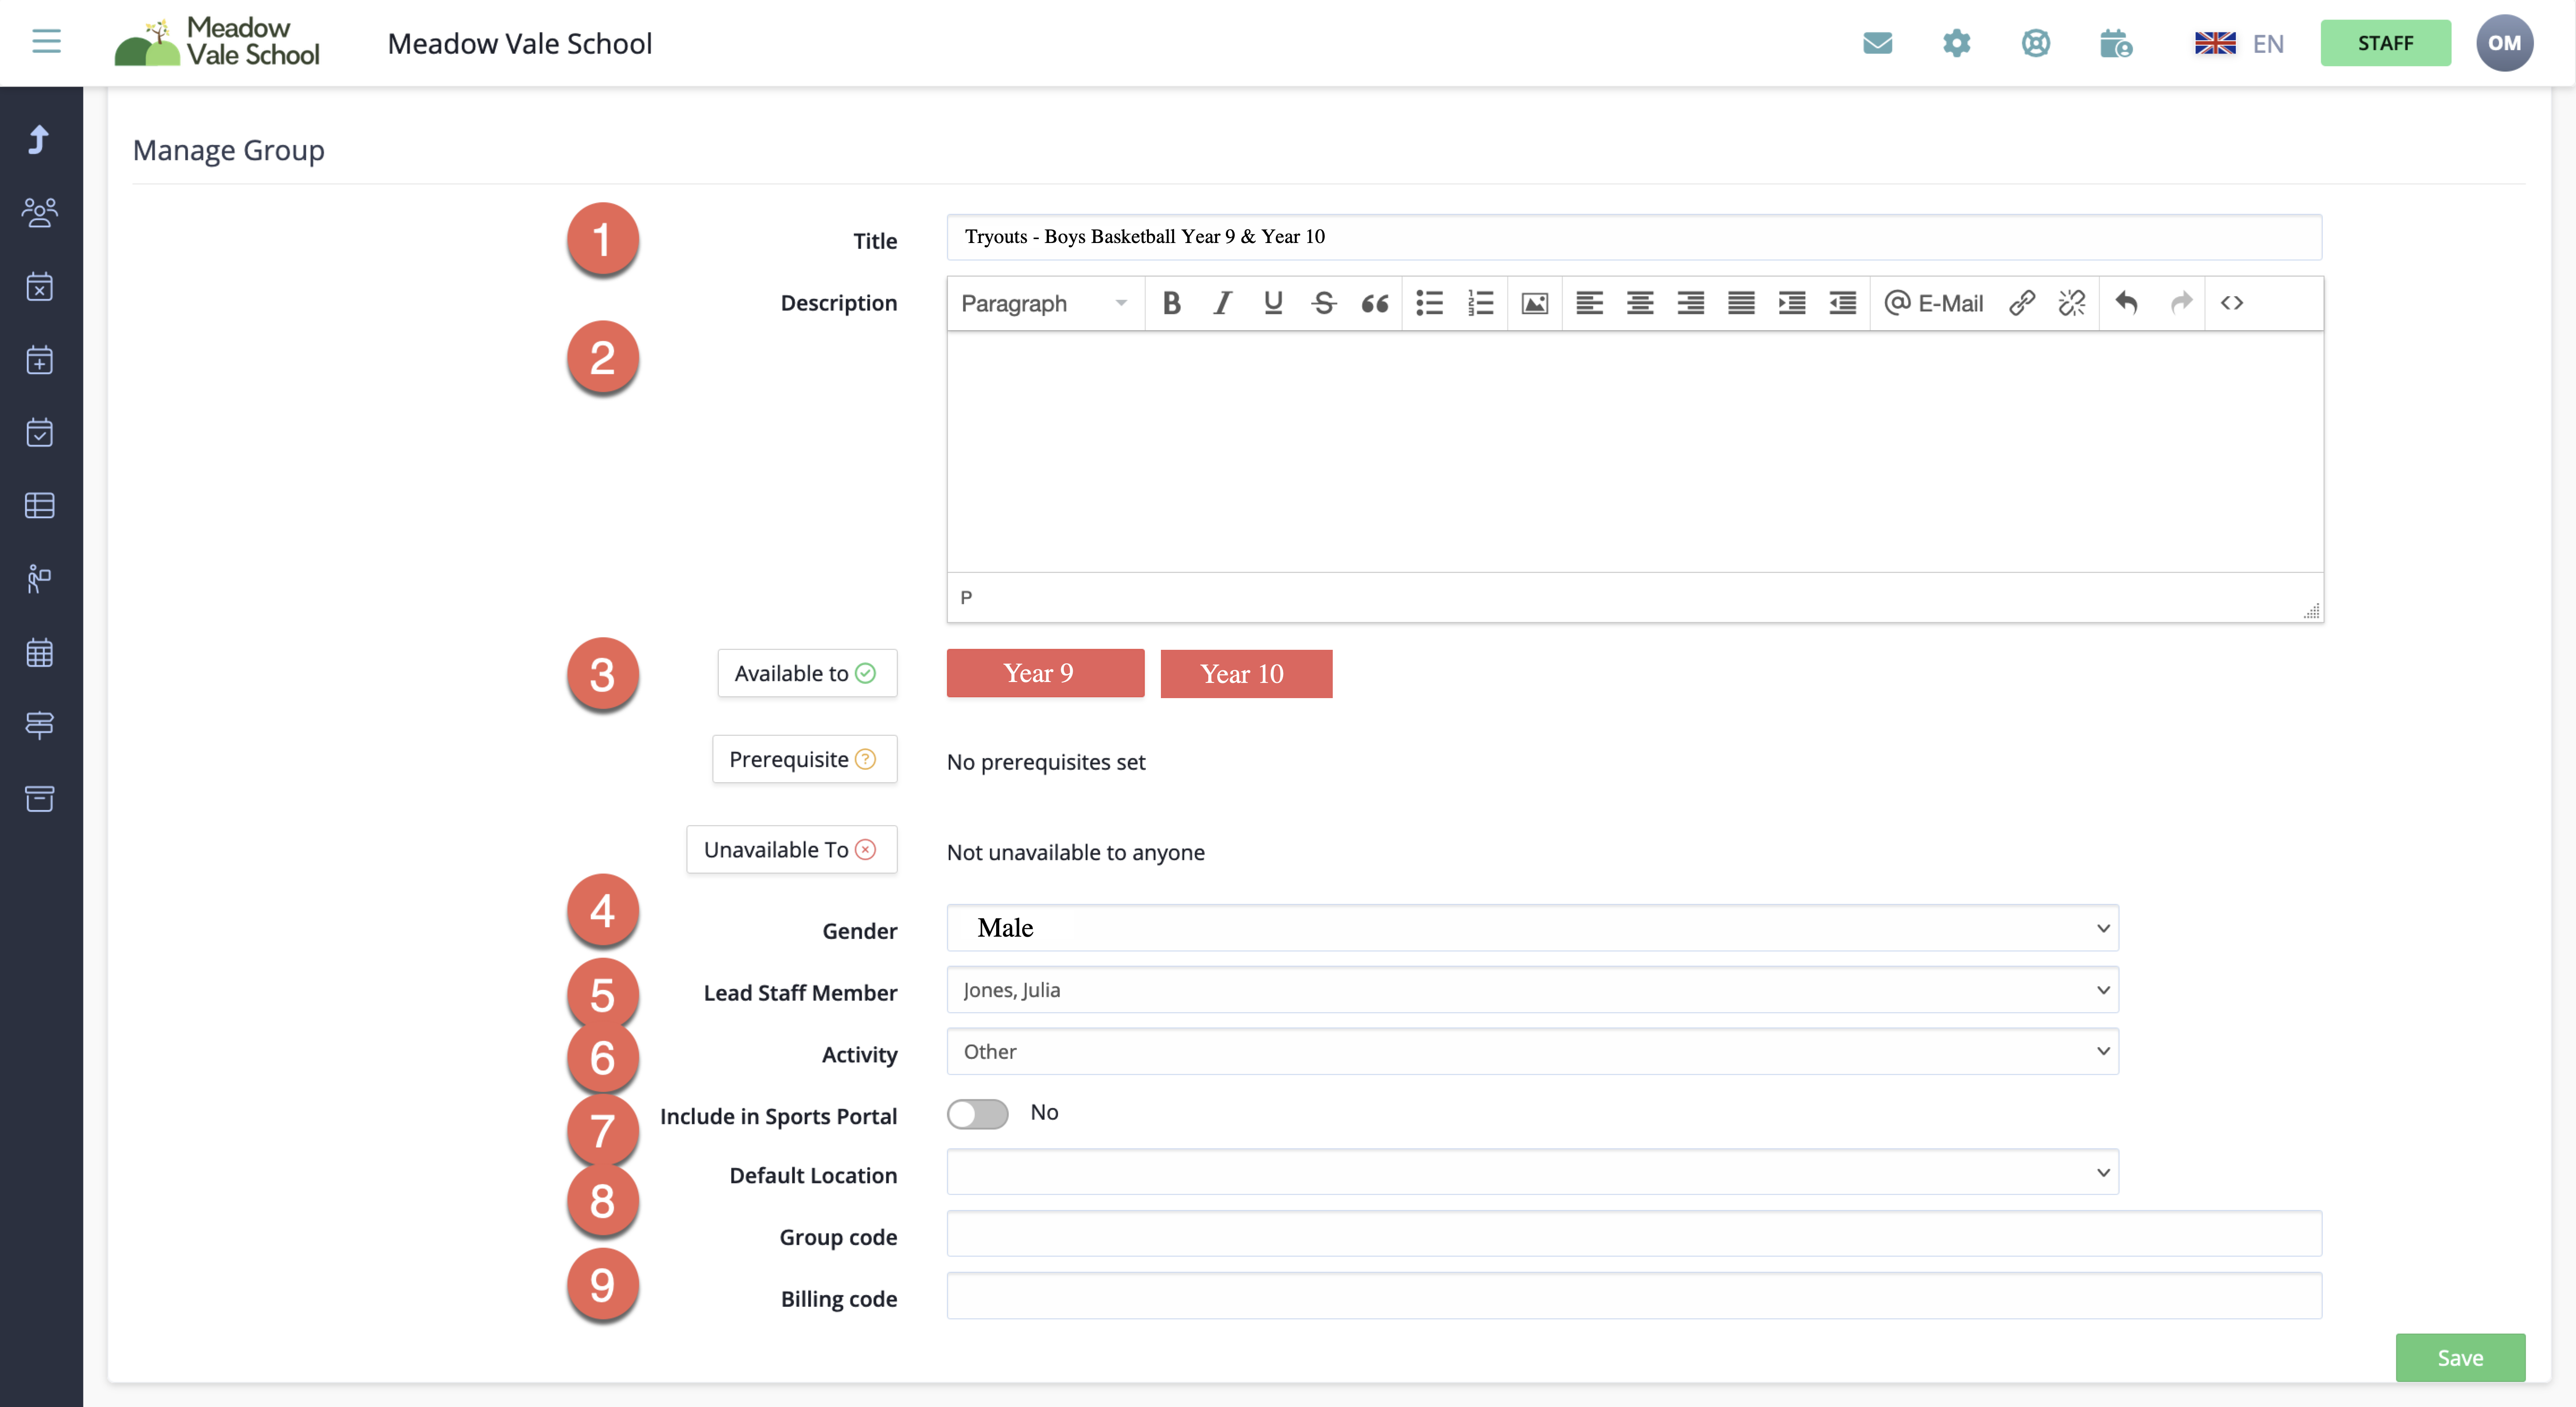Insert a blockquote in description

[1374, 303]
